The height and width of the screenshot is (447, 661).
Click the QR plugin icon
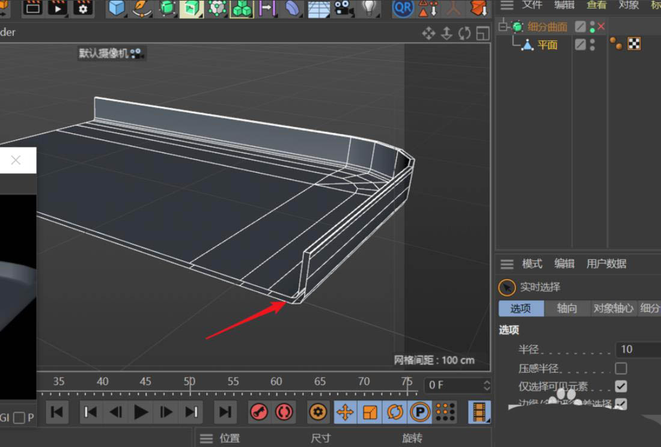pyautogui.click(x=403, y=8)
